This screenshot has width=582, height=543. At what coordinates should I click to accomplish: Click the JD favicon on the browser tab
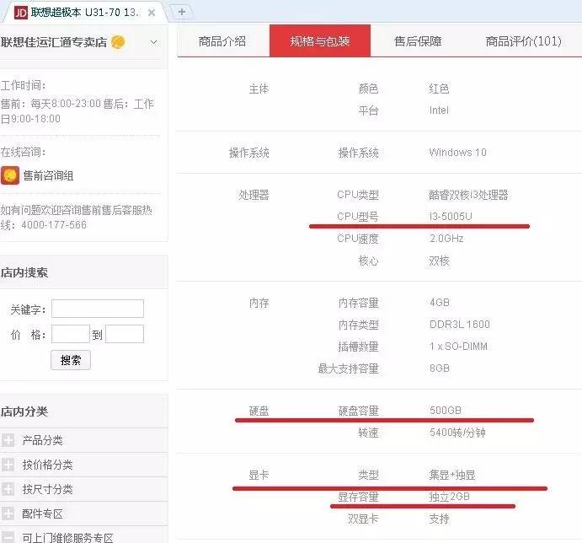(21, 13)
